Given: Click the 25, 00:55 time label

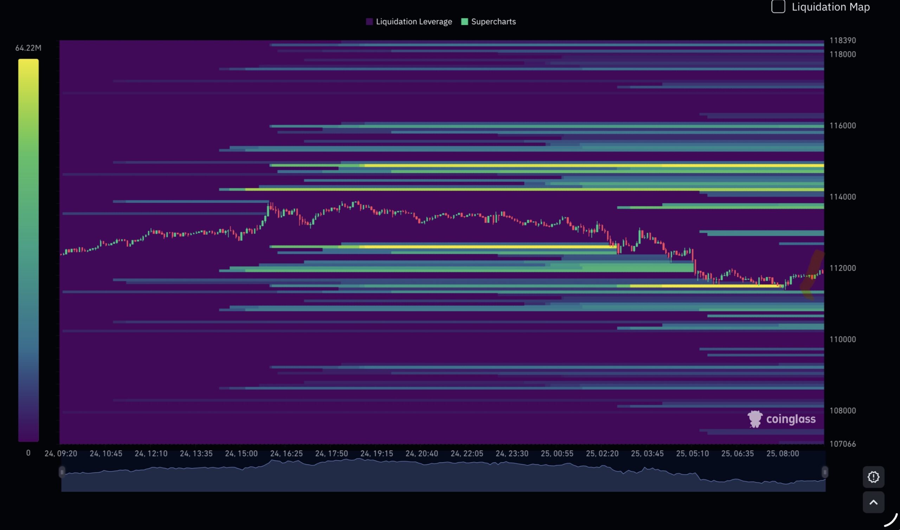Looking at the screenshot, I should [x=557, y=454].
